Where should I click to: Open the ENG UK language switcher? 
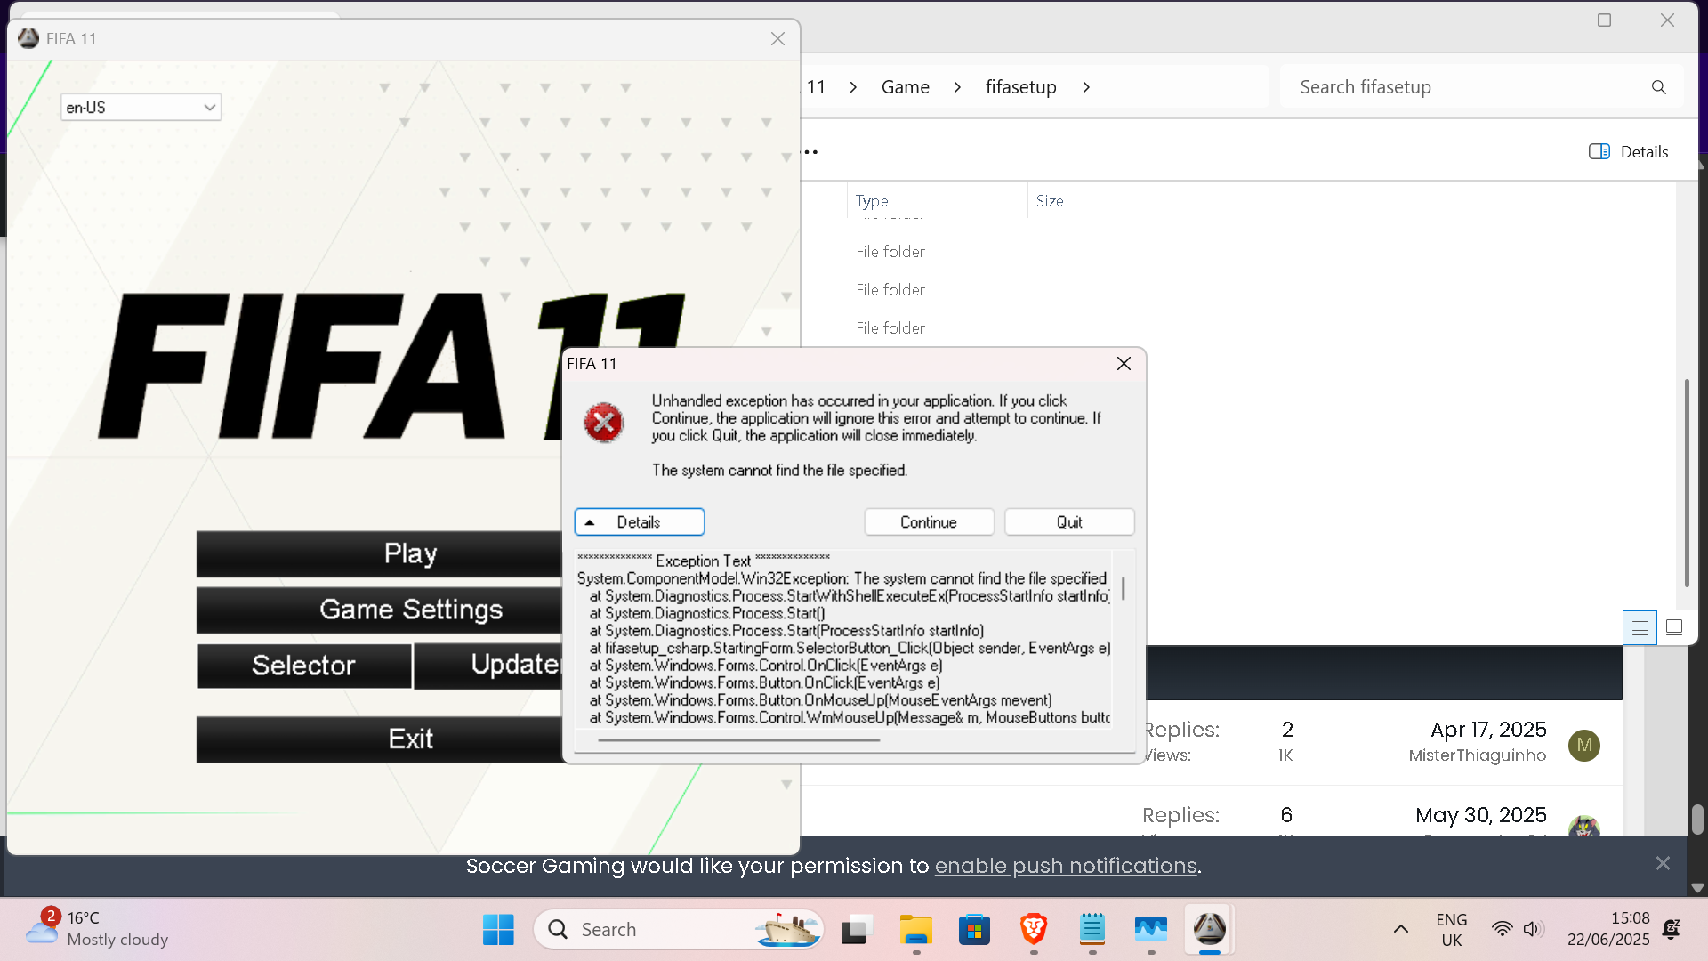click(1451, 930)
